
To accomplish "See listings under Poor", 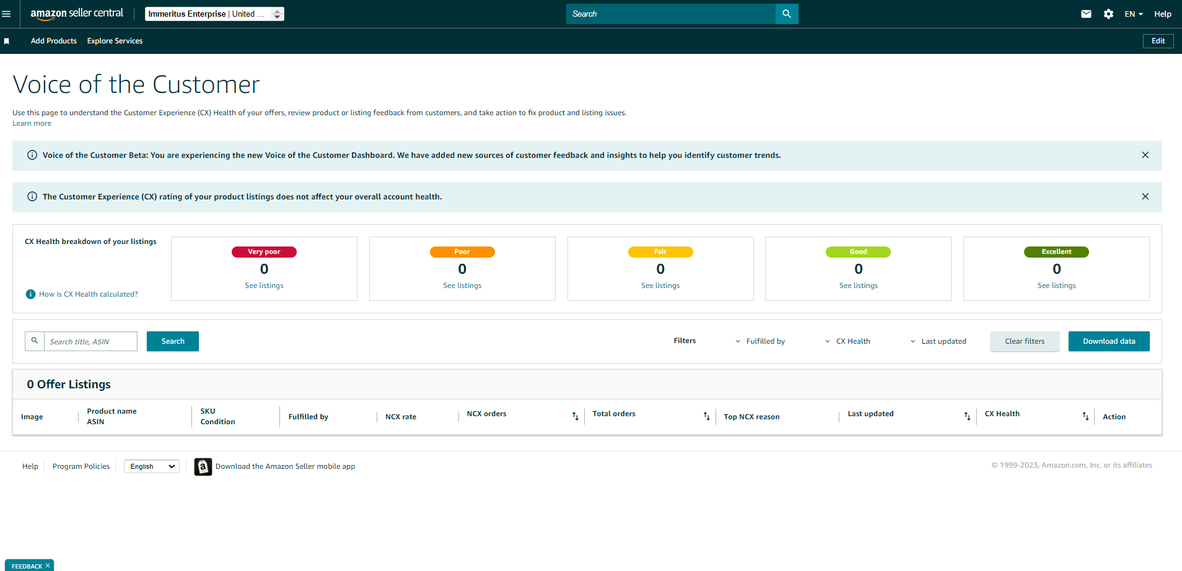I will coord(462,285).
